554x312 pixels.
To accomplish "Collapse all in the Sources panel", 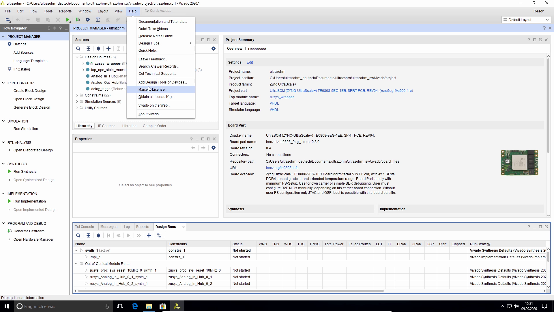I will pos(88,49).
